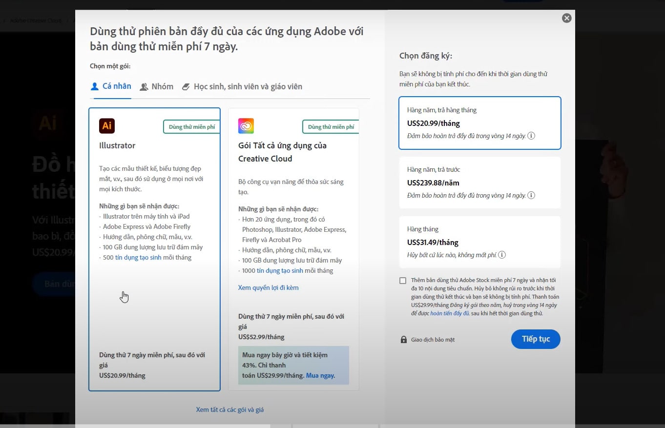
Task: Close the trial dialog with X icon
Action: point(566,18)
